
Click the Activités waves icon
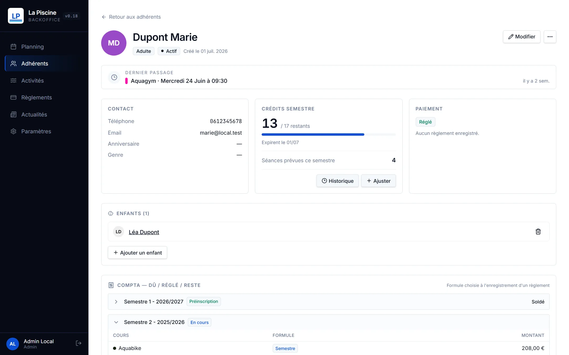coord(13,80)
